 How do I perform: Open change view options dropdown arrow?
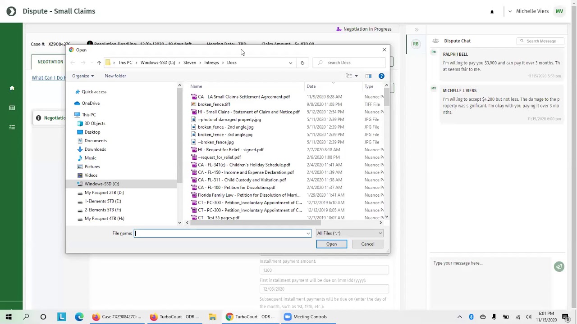coord(356,76)
